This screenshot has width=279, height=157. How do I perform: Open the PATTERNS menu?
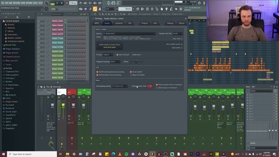coord(17,3)
